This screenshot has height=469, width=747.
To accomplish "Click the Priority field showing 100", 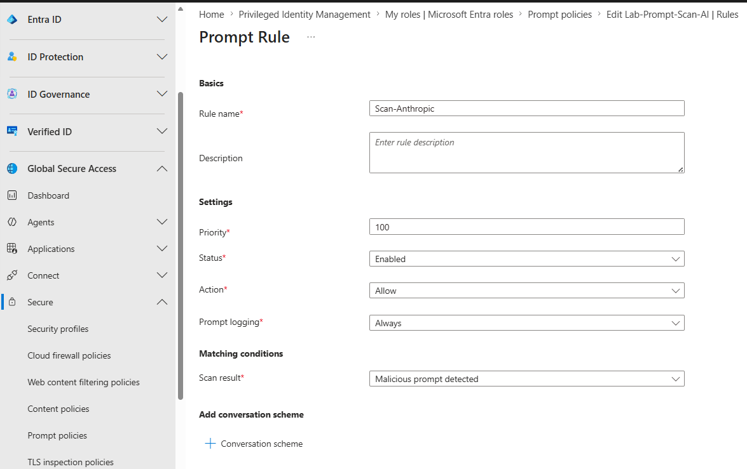I will click(527, 227).
